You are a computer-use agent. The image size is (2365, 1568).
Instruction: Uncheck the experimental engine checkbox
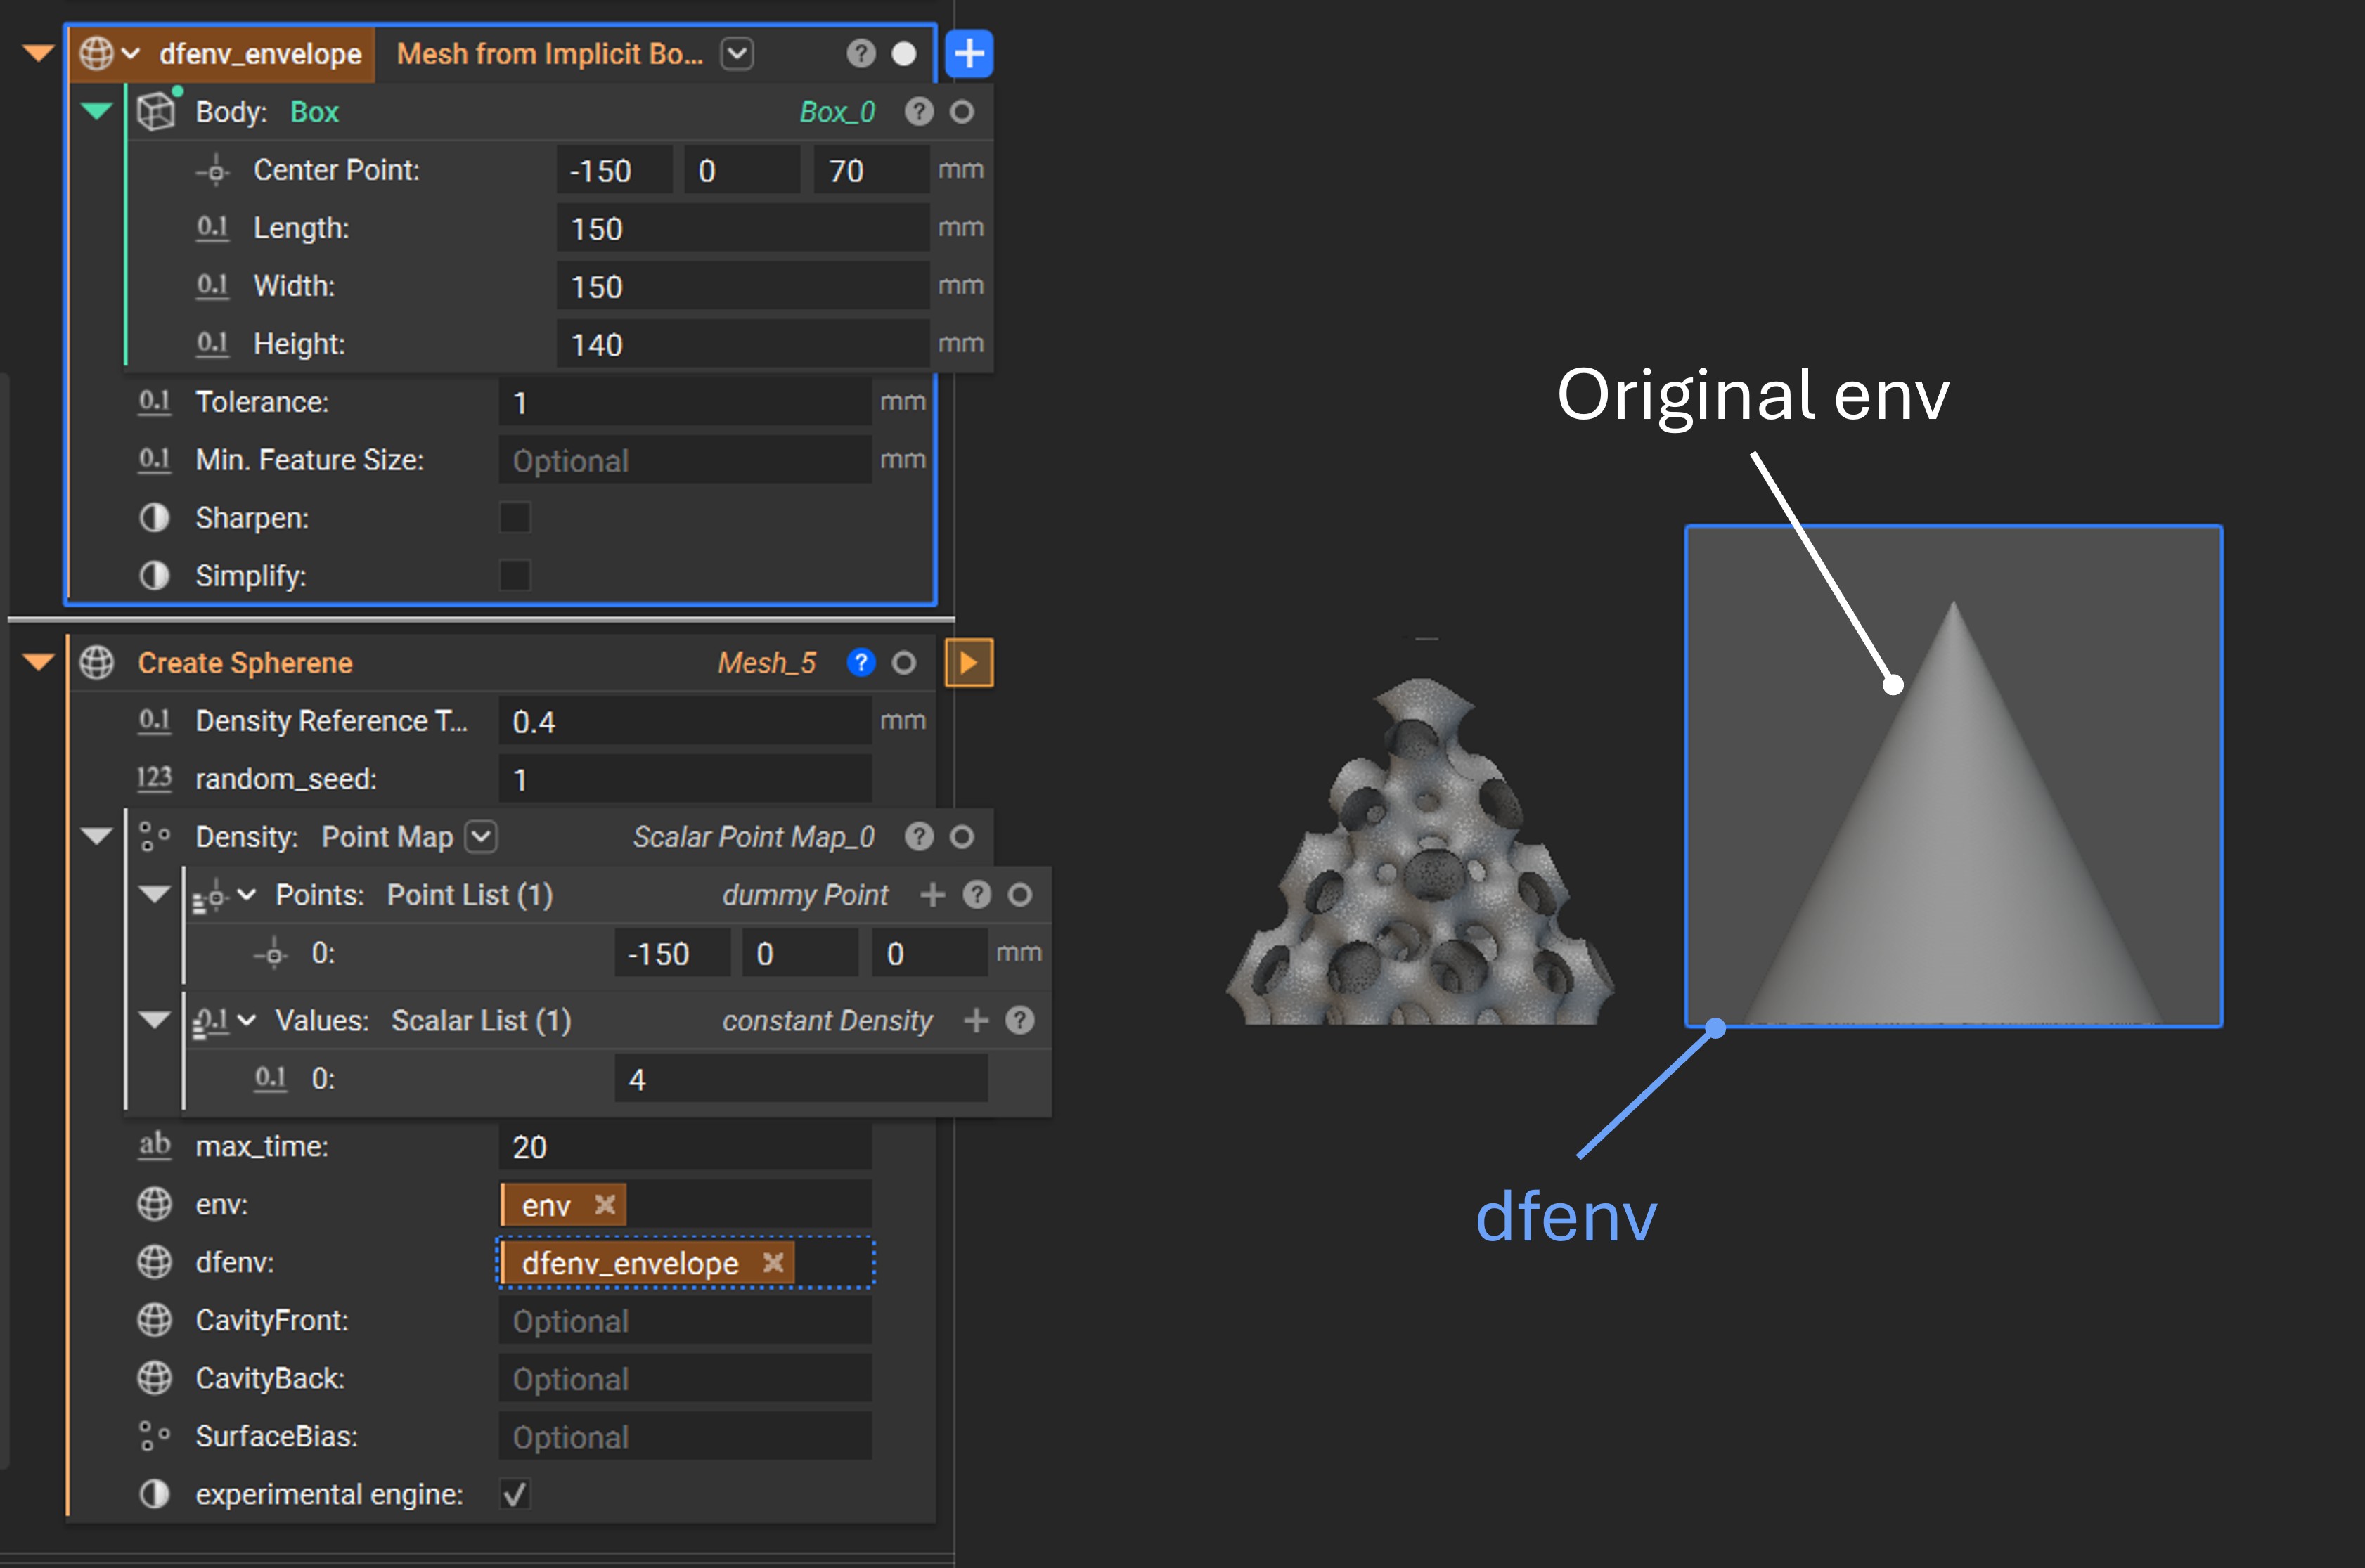[x=515, y=1494]
